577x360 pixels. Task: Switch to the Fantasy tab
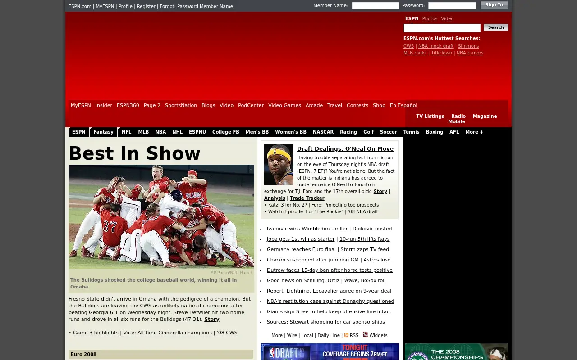[x=104, y=132]
